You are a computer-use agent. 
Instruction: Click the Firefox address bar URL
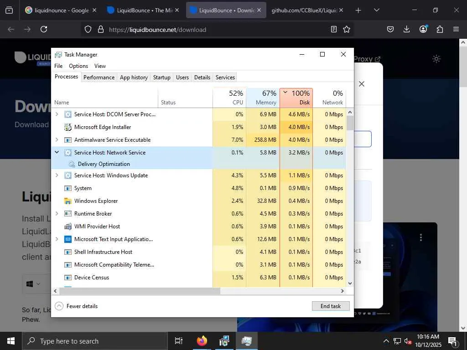coord(157,30)
